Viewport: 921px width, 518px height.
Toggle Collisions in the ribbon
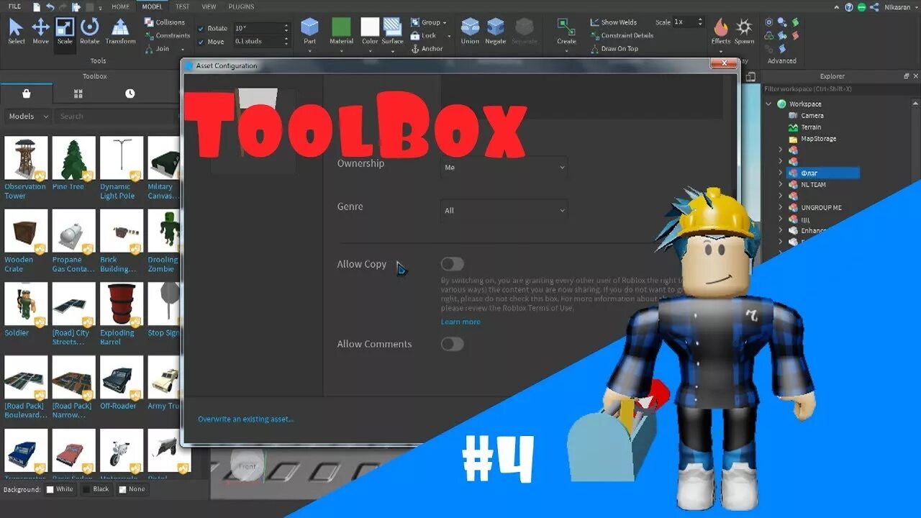point(165,22)
